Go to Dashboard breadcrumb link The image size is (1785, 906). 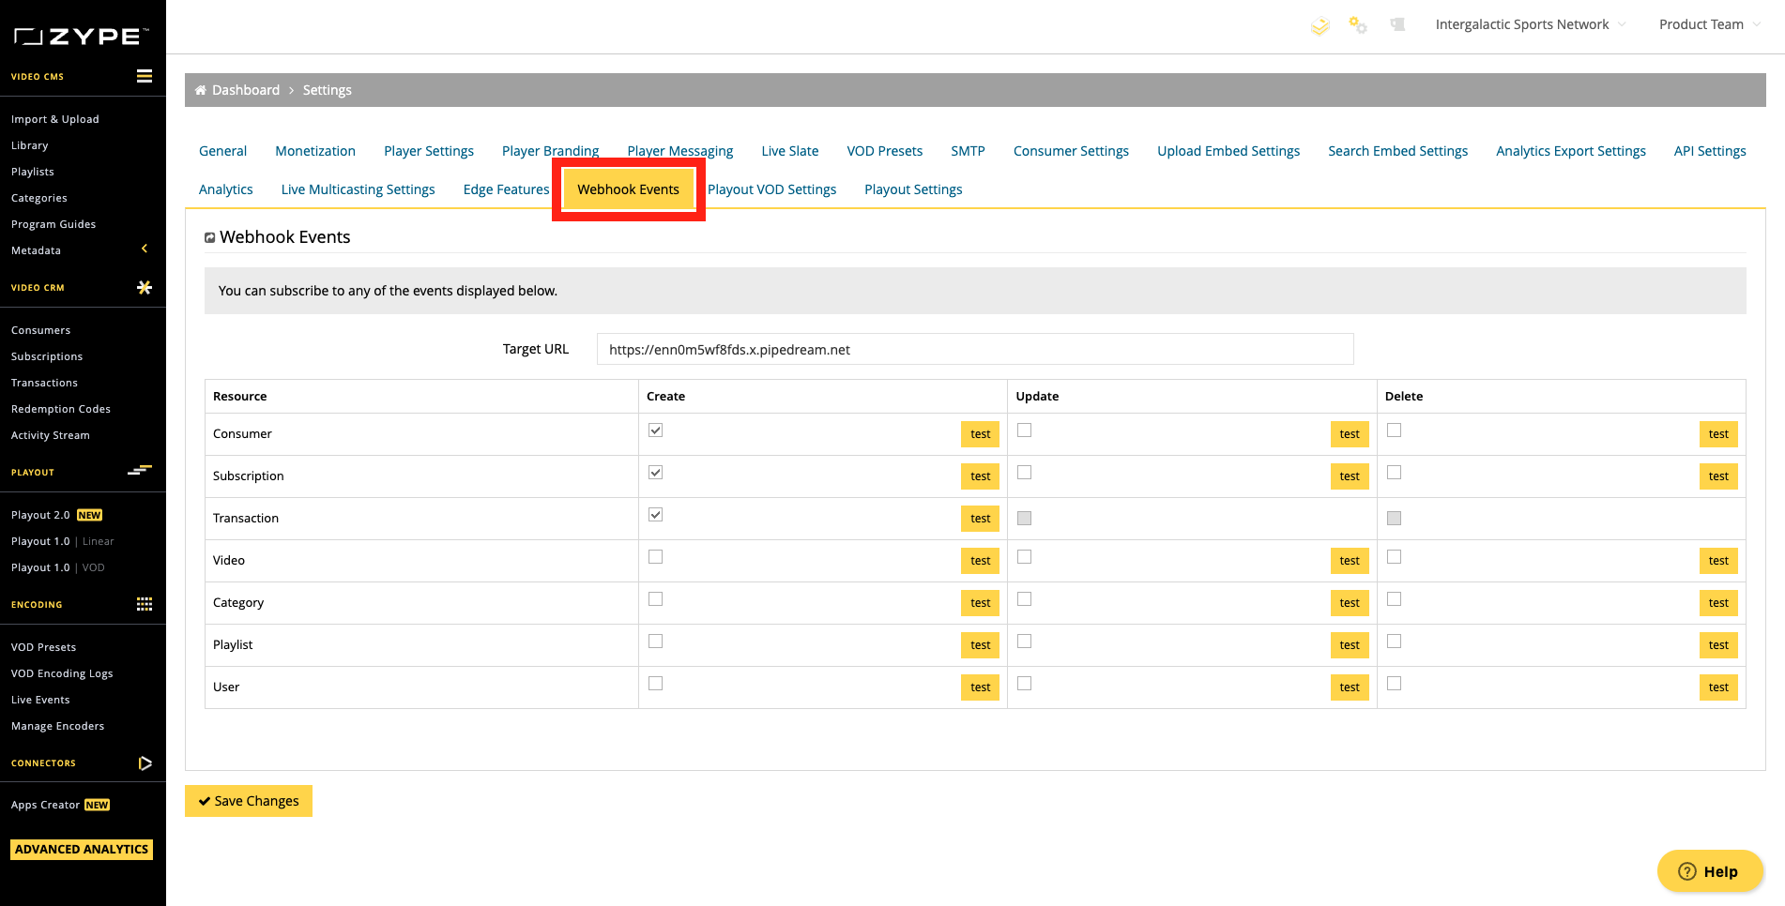point(246,90)
